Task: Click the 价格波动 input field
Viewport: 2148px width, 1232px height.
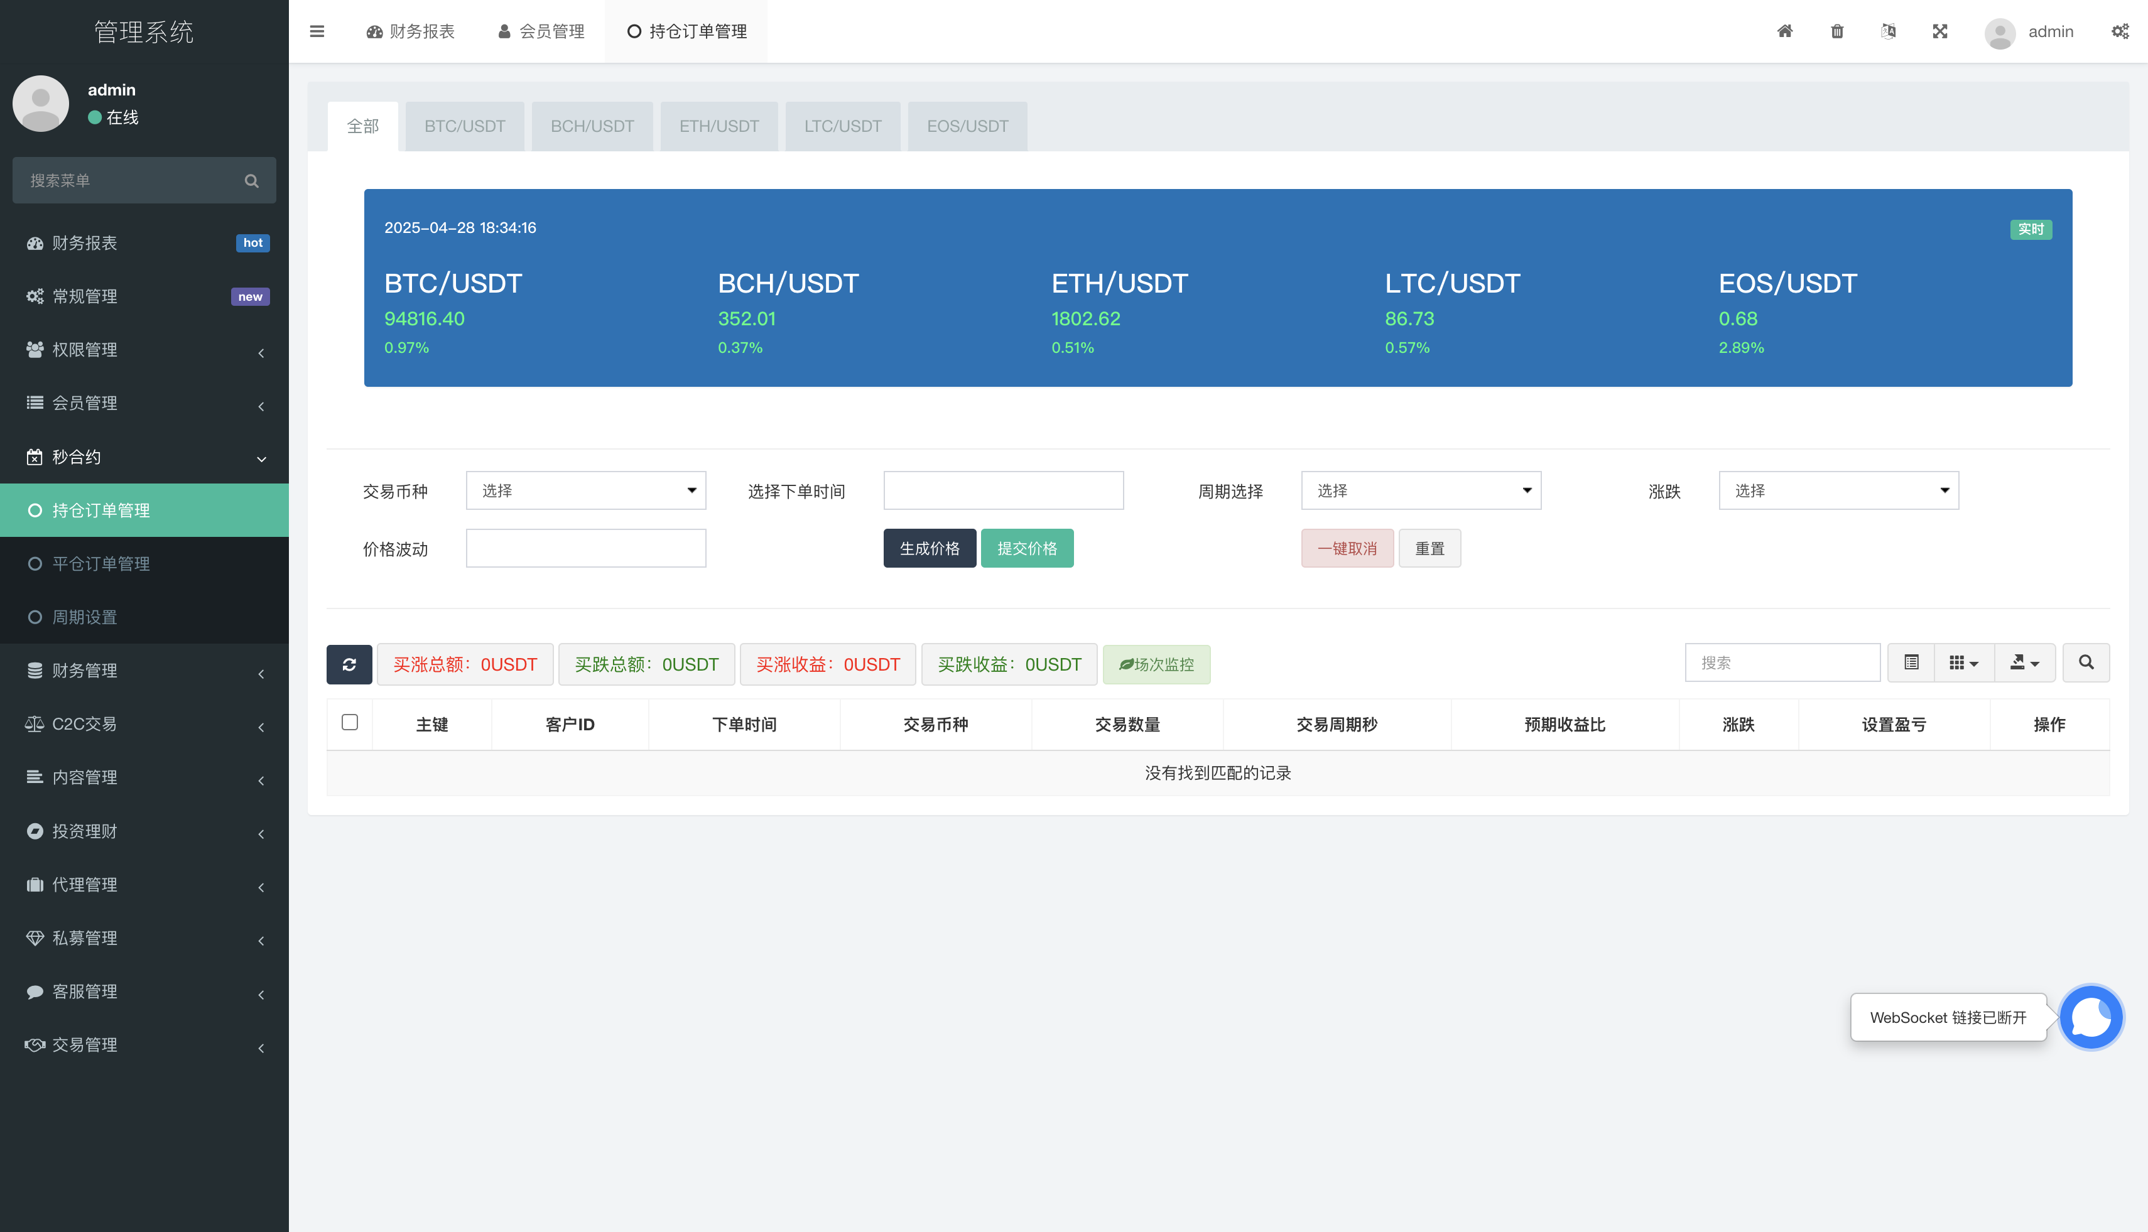Action: pyautogui.click(x=585, y=548)
